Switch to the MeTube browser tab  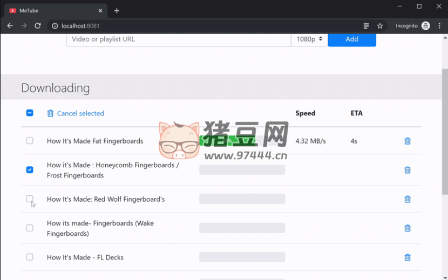(x=54, y=11)
